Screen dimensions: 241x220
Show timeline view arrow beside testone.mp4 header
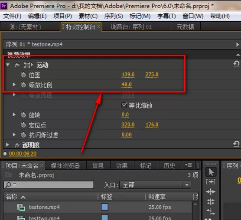pos(238,45)
